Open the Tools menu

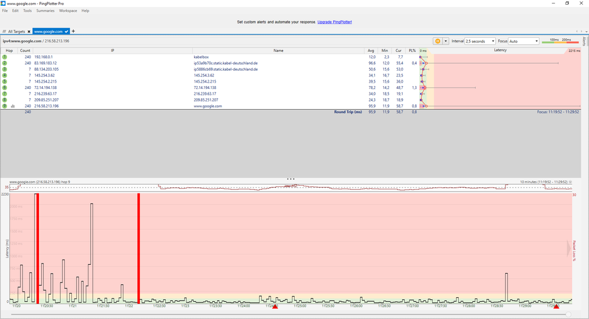(28, 11)
